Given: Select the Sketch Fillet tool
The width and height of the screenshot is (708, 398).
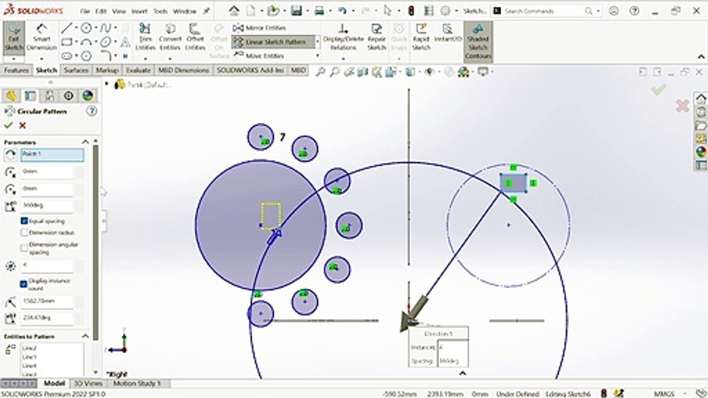Looking at the screenshot, I should click(x=106, y=56).
